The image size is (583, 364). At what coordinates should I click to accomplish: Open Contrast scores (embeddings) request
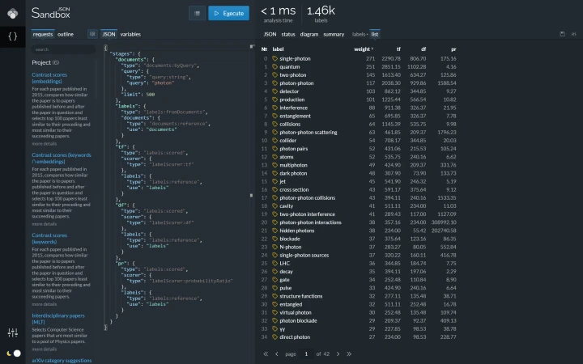tap(49, 78)
